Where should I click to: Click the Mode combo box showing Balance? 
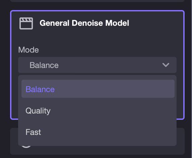point(97,65)
